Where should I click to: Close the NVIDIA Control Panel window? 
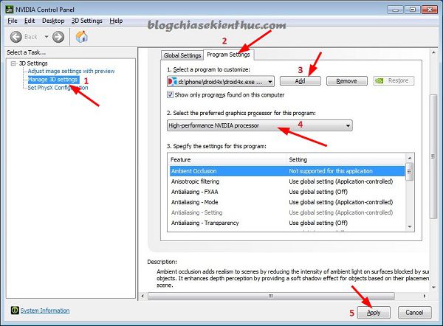430,10
